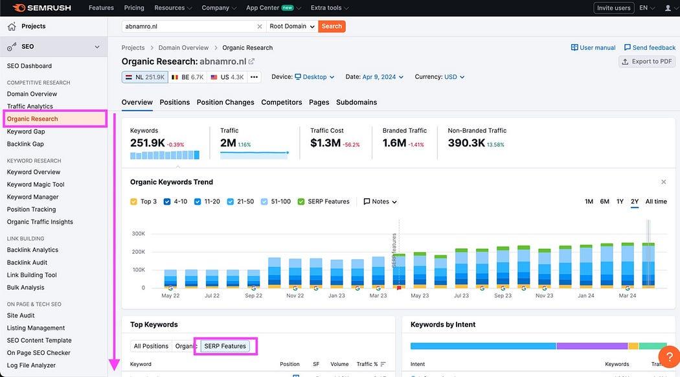Open Site Audit in sidebar
The width and height of the screenshot is (680, 377).
point(21,316)
